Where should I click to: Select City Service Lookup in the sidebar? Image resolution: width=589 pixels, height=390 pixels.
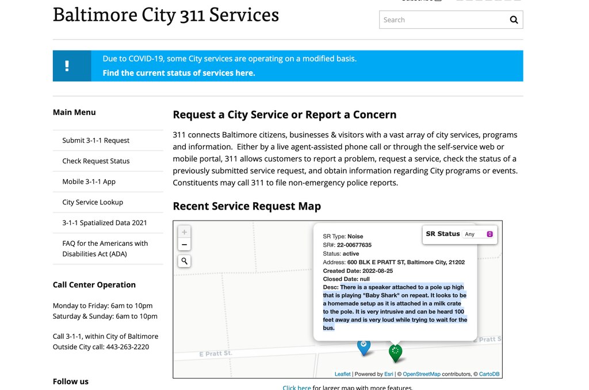pyautogui.click(x=92, y=202)
